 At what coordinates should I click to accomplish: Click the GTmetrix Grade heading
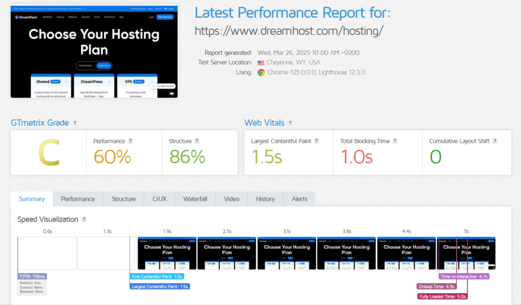tap(40, 123)
